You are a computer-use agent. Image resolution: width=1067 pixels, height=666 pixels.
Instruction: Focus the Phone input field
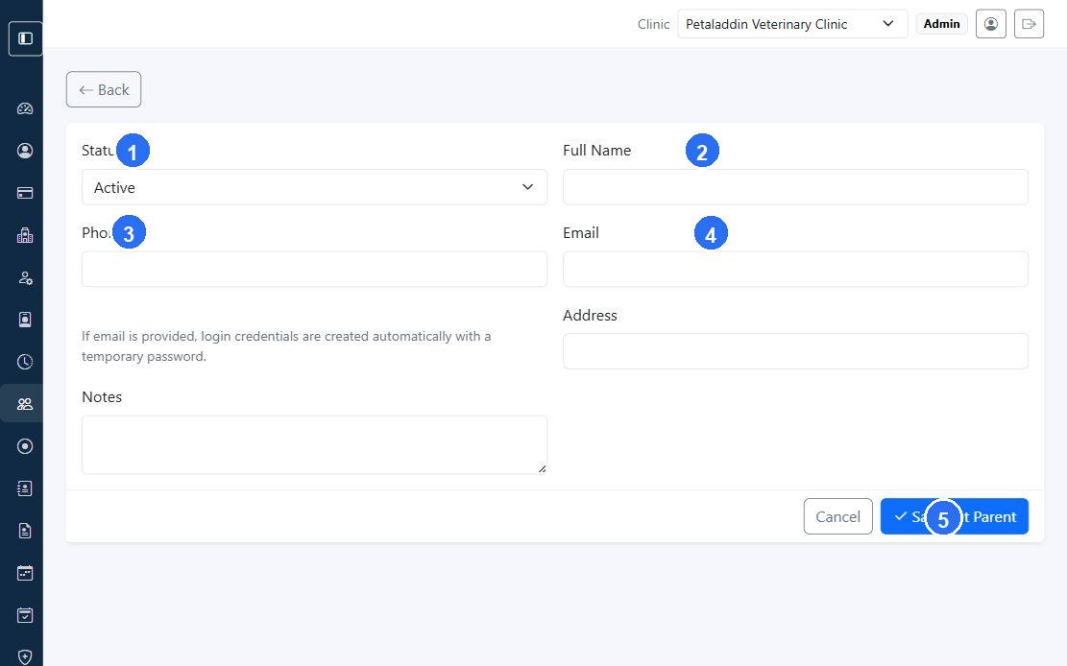click(x=314, y=269)
